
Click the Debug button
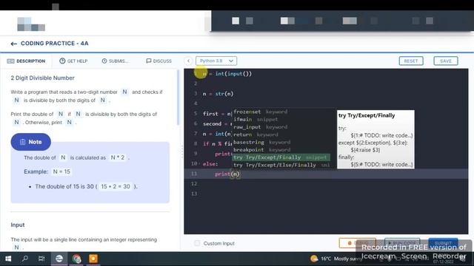point(357,243)
